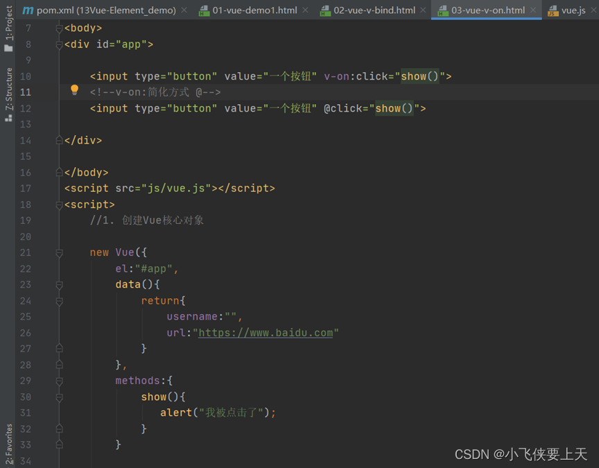Screen dimensions: 599x468
Task: Click the Maven icon on pom.xml tab
Action: point(28,10)
